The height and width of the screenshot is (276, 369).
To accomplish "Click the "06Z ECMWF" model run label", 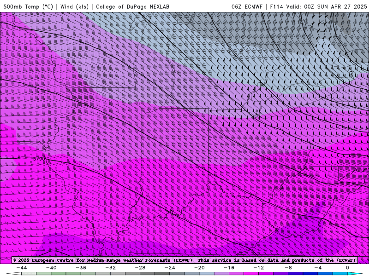I will tap(247, 7).
